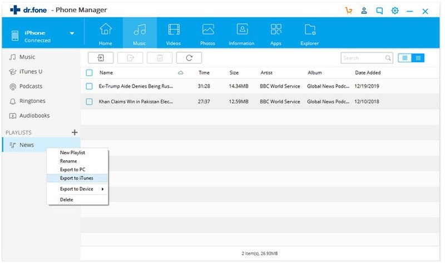445x263 pixels.
Task: Click the 31:28 time value
Action: 204,86
